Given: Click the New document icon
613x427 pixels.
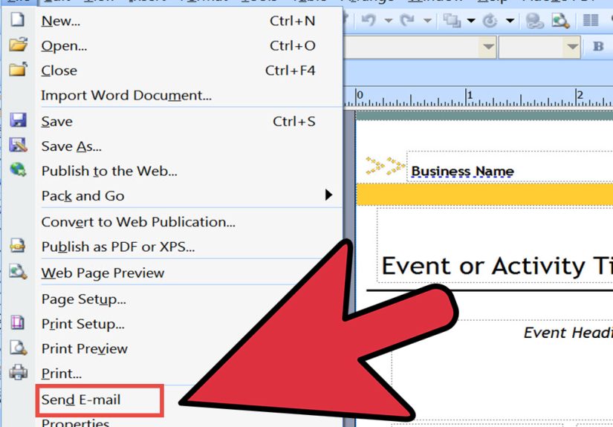Looking at the screenshot, I should [x=17, y=19].
